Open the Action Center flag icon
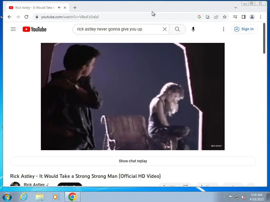This screenshot has width=270, height=202. pos(230,197)
